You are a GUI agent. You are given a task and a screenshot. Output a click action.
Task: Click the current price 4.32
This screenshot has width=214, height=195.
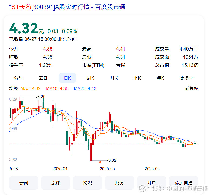tap(24, 28)
